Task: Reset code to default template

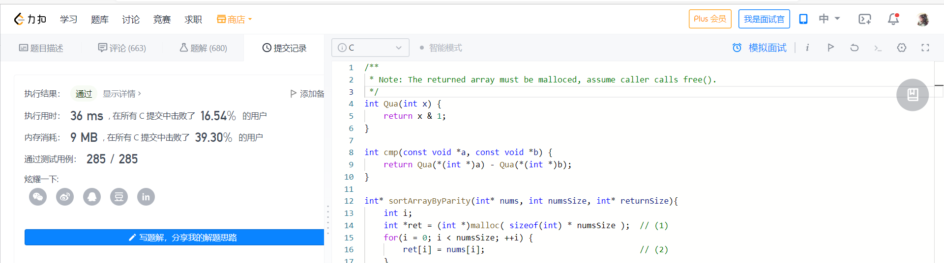Action: [x=854, y=48]
